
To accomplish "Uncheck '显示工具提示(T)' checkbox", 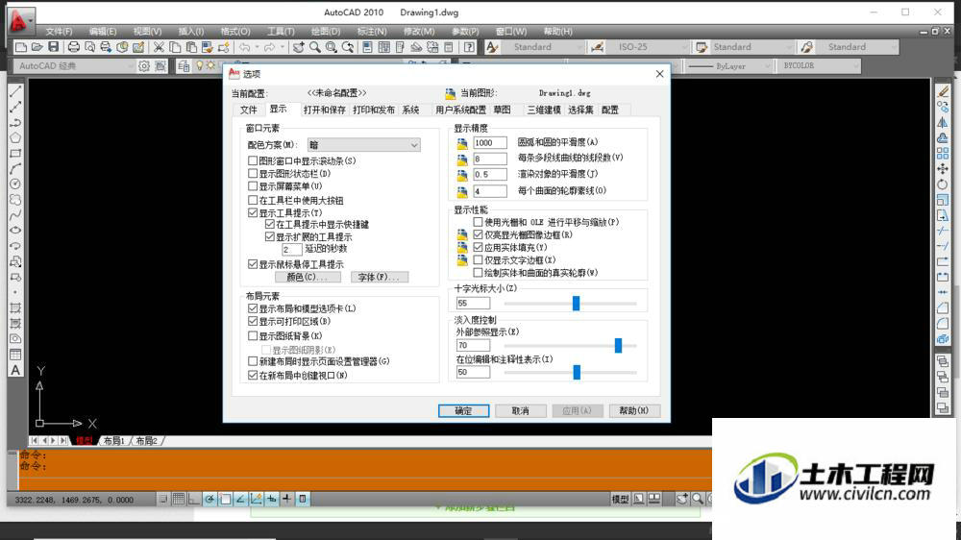I will pos(253,212).
